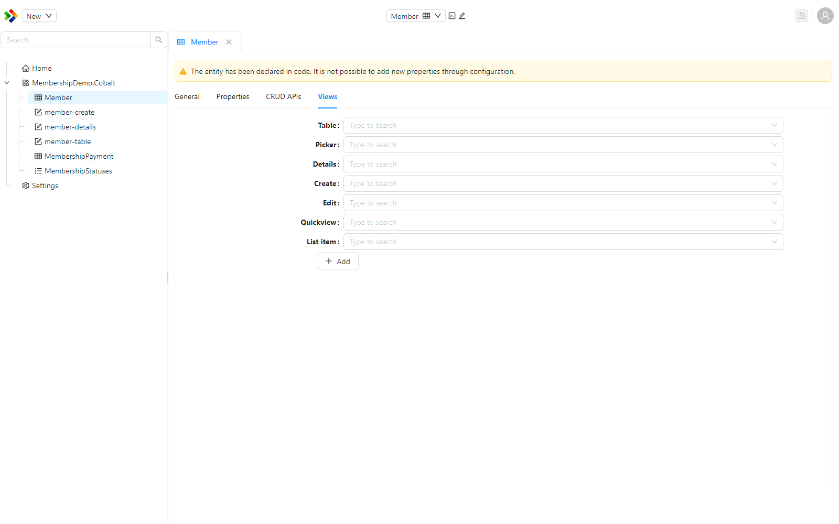Activate the Member document tab
The height and width of the screenshot is (524, 839).
(205, 42)
